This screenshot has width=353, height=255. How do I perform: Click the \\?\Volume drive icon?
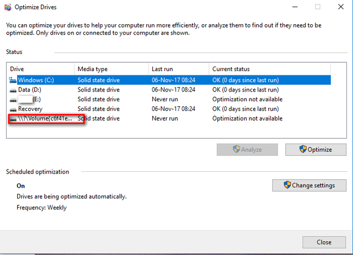(x=13, y=119)
